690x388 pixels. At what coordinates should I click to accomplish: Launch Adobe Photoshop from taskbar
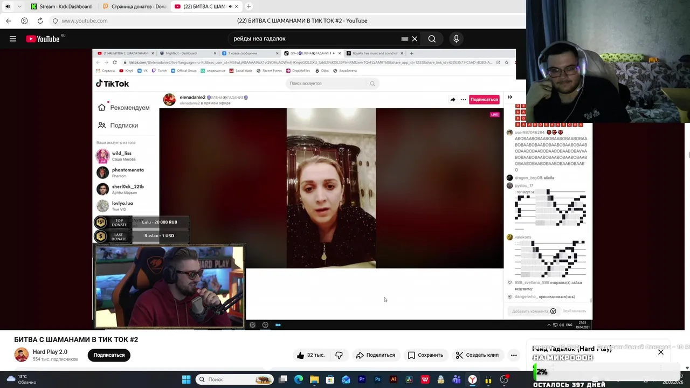377,379
